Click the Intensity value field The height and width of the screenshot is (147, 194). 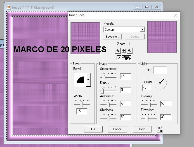pyautogui.click(x=165, y=104)
